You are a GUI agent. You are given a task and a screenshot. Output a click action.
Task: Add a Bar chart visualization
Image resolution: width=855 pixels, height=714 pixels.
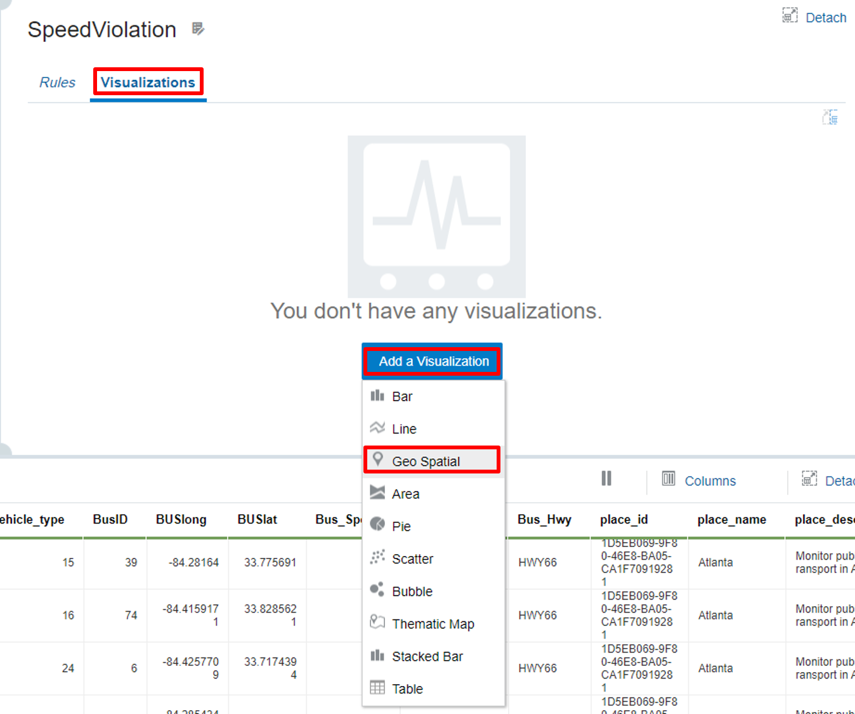(x=402, y=397)
